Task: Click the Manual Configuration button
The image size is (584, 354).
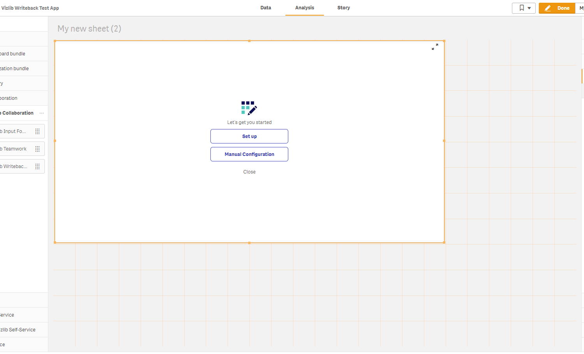Action: click(249, 154)
